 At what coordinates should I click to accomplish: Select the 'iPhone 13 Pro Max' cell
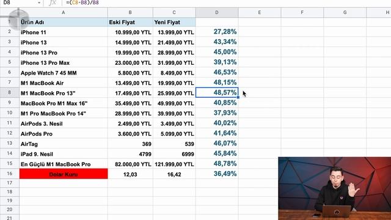(x=64, y=62)
